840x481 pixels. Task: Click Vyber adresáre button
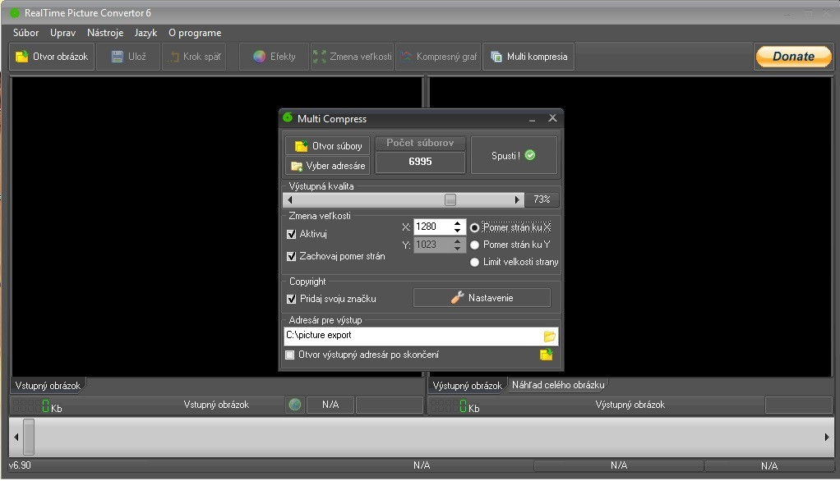[x=327, y=166]
